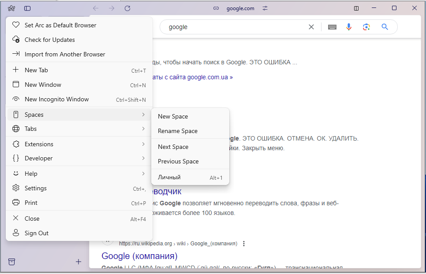426x274 pixels.
Task: Copy the page link icon
Action: pos(216,8)
